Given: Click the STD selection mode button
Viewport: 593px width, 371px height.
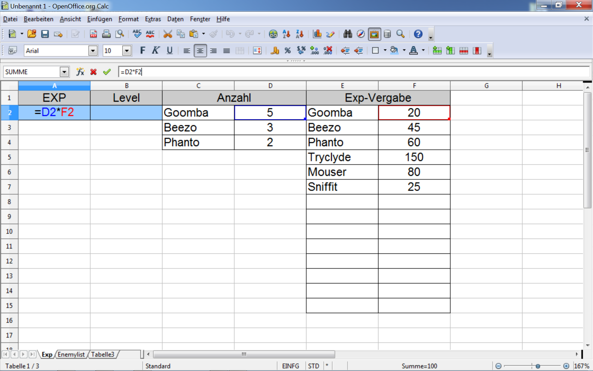Looking at the screenshot, I should click(x=313, y=366).
